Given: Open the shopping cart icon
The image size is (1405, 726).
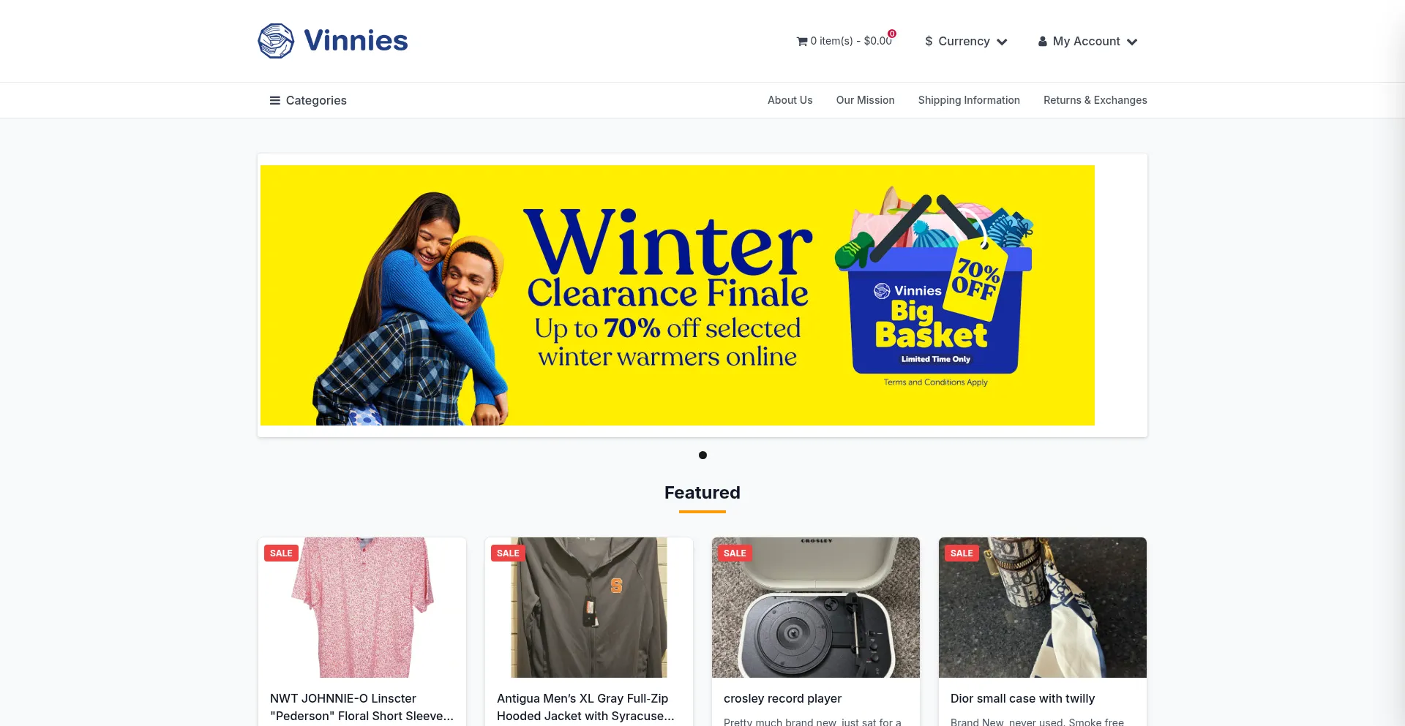Looking at the screenshot, I should pyautogui.click(x=802, y=42).
